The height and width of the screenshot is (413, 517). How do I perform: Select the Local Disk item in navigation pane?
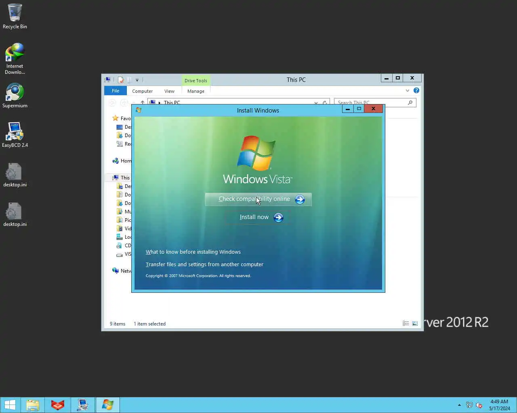coord(124,237)
